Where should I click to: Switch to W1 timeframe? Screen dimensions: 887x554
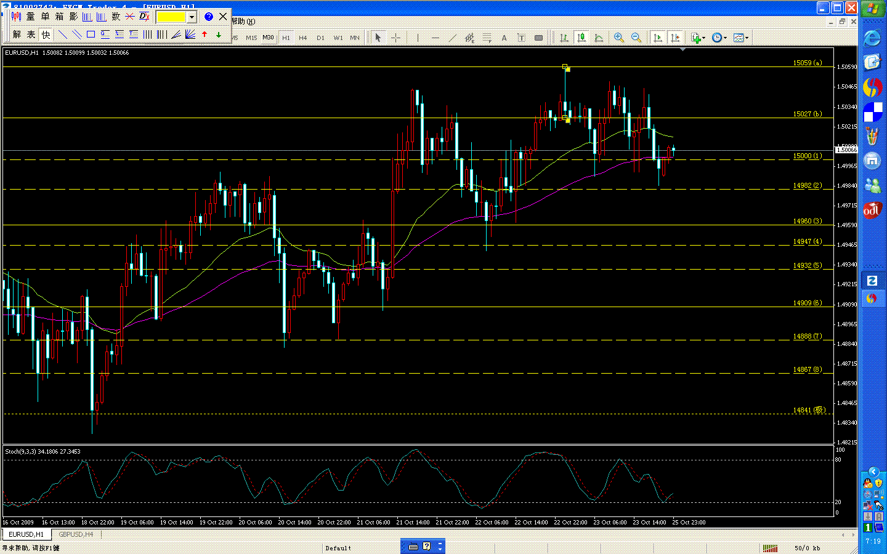pyautogui.click(x=338, y=38)
